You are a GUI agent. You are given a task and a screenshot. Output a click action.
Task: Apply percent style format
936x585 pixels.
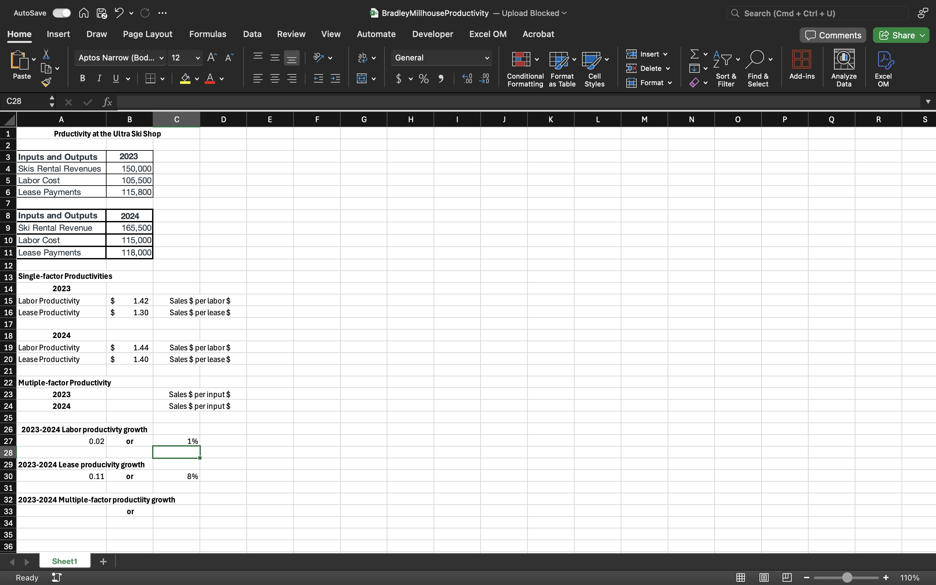(x=423, y=79)
